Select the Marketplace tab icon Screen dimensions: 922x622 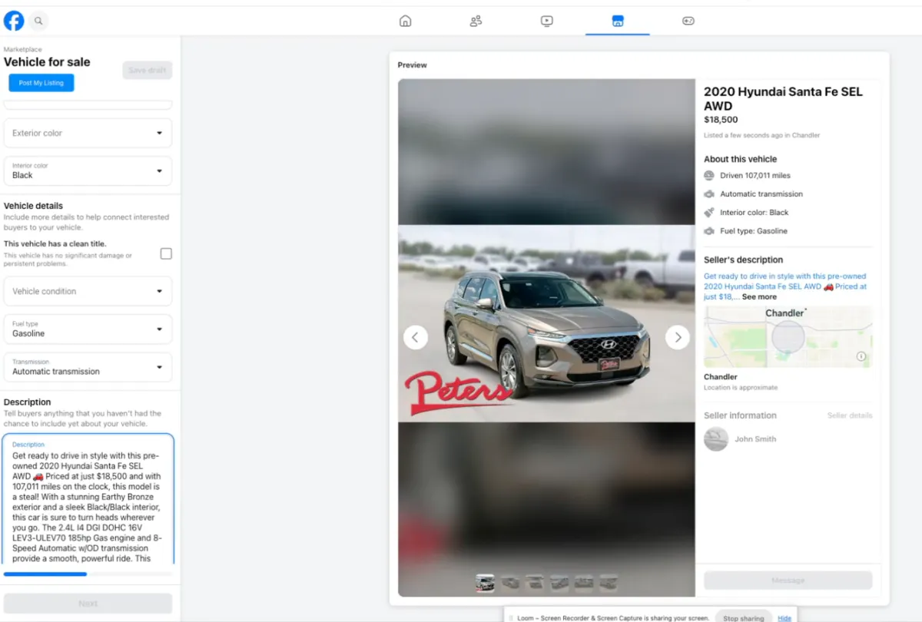618,21
